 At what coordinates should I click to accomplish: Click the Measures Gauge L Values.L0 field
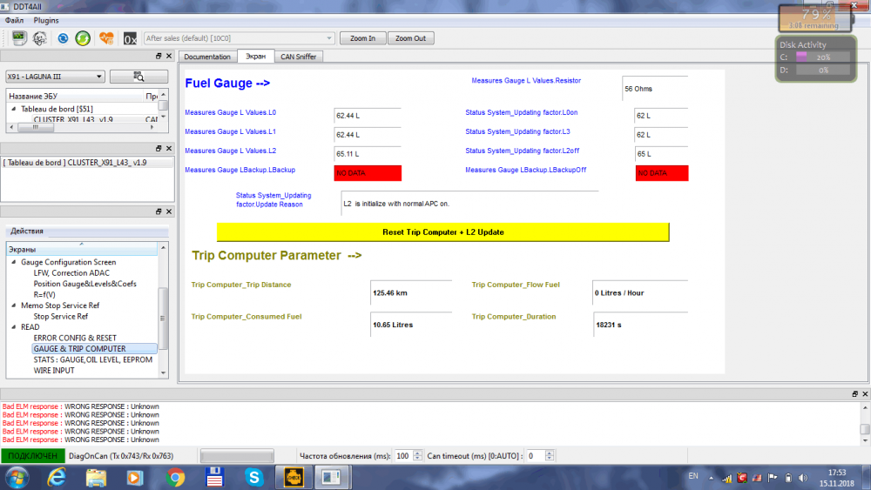[x=368, y=116]
